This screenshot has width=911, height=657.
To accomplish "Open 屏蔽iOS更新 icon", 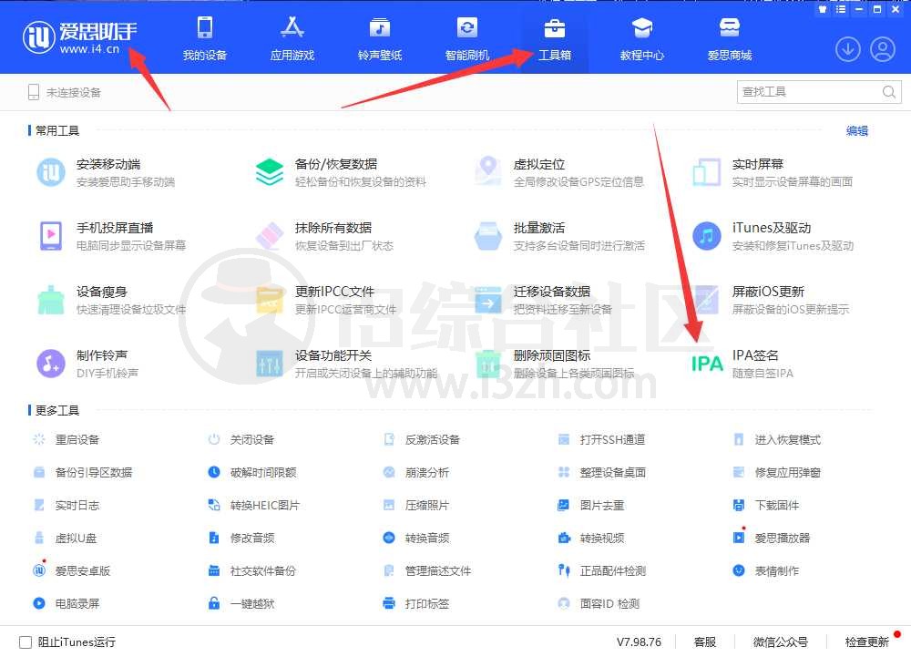I will (707, 300).
